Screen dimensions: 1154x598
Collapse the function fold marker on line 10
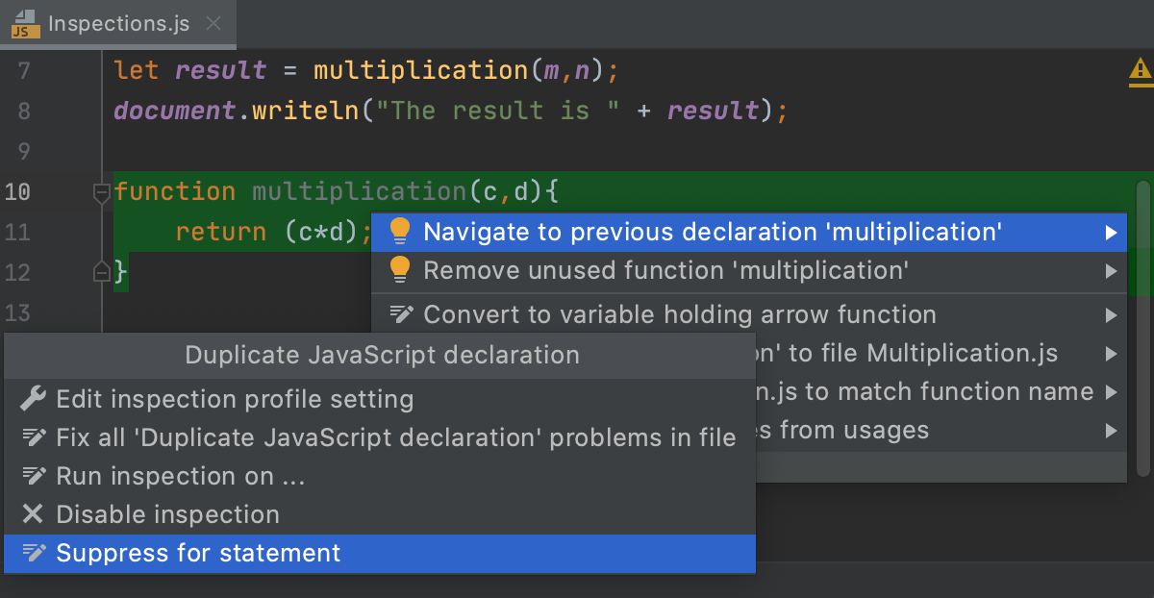click(101, 192)
